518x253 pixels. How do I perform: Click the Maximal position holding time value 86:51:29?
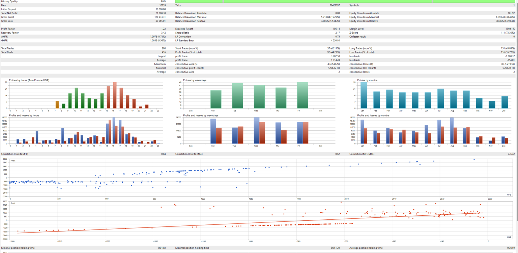pos(335,248)
